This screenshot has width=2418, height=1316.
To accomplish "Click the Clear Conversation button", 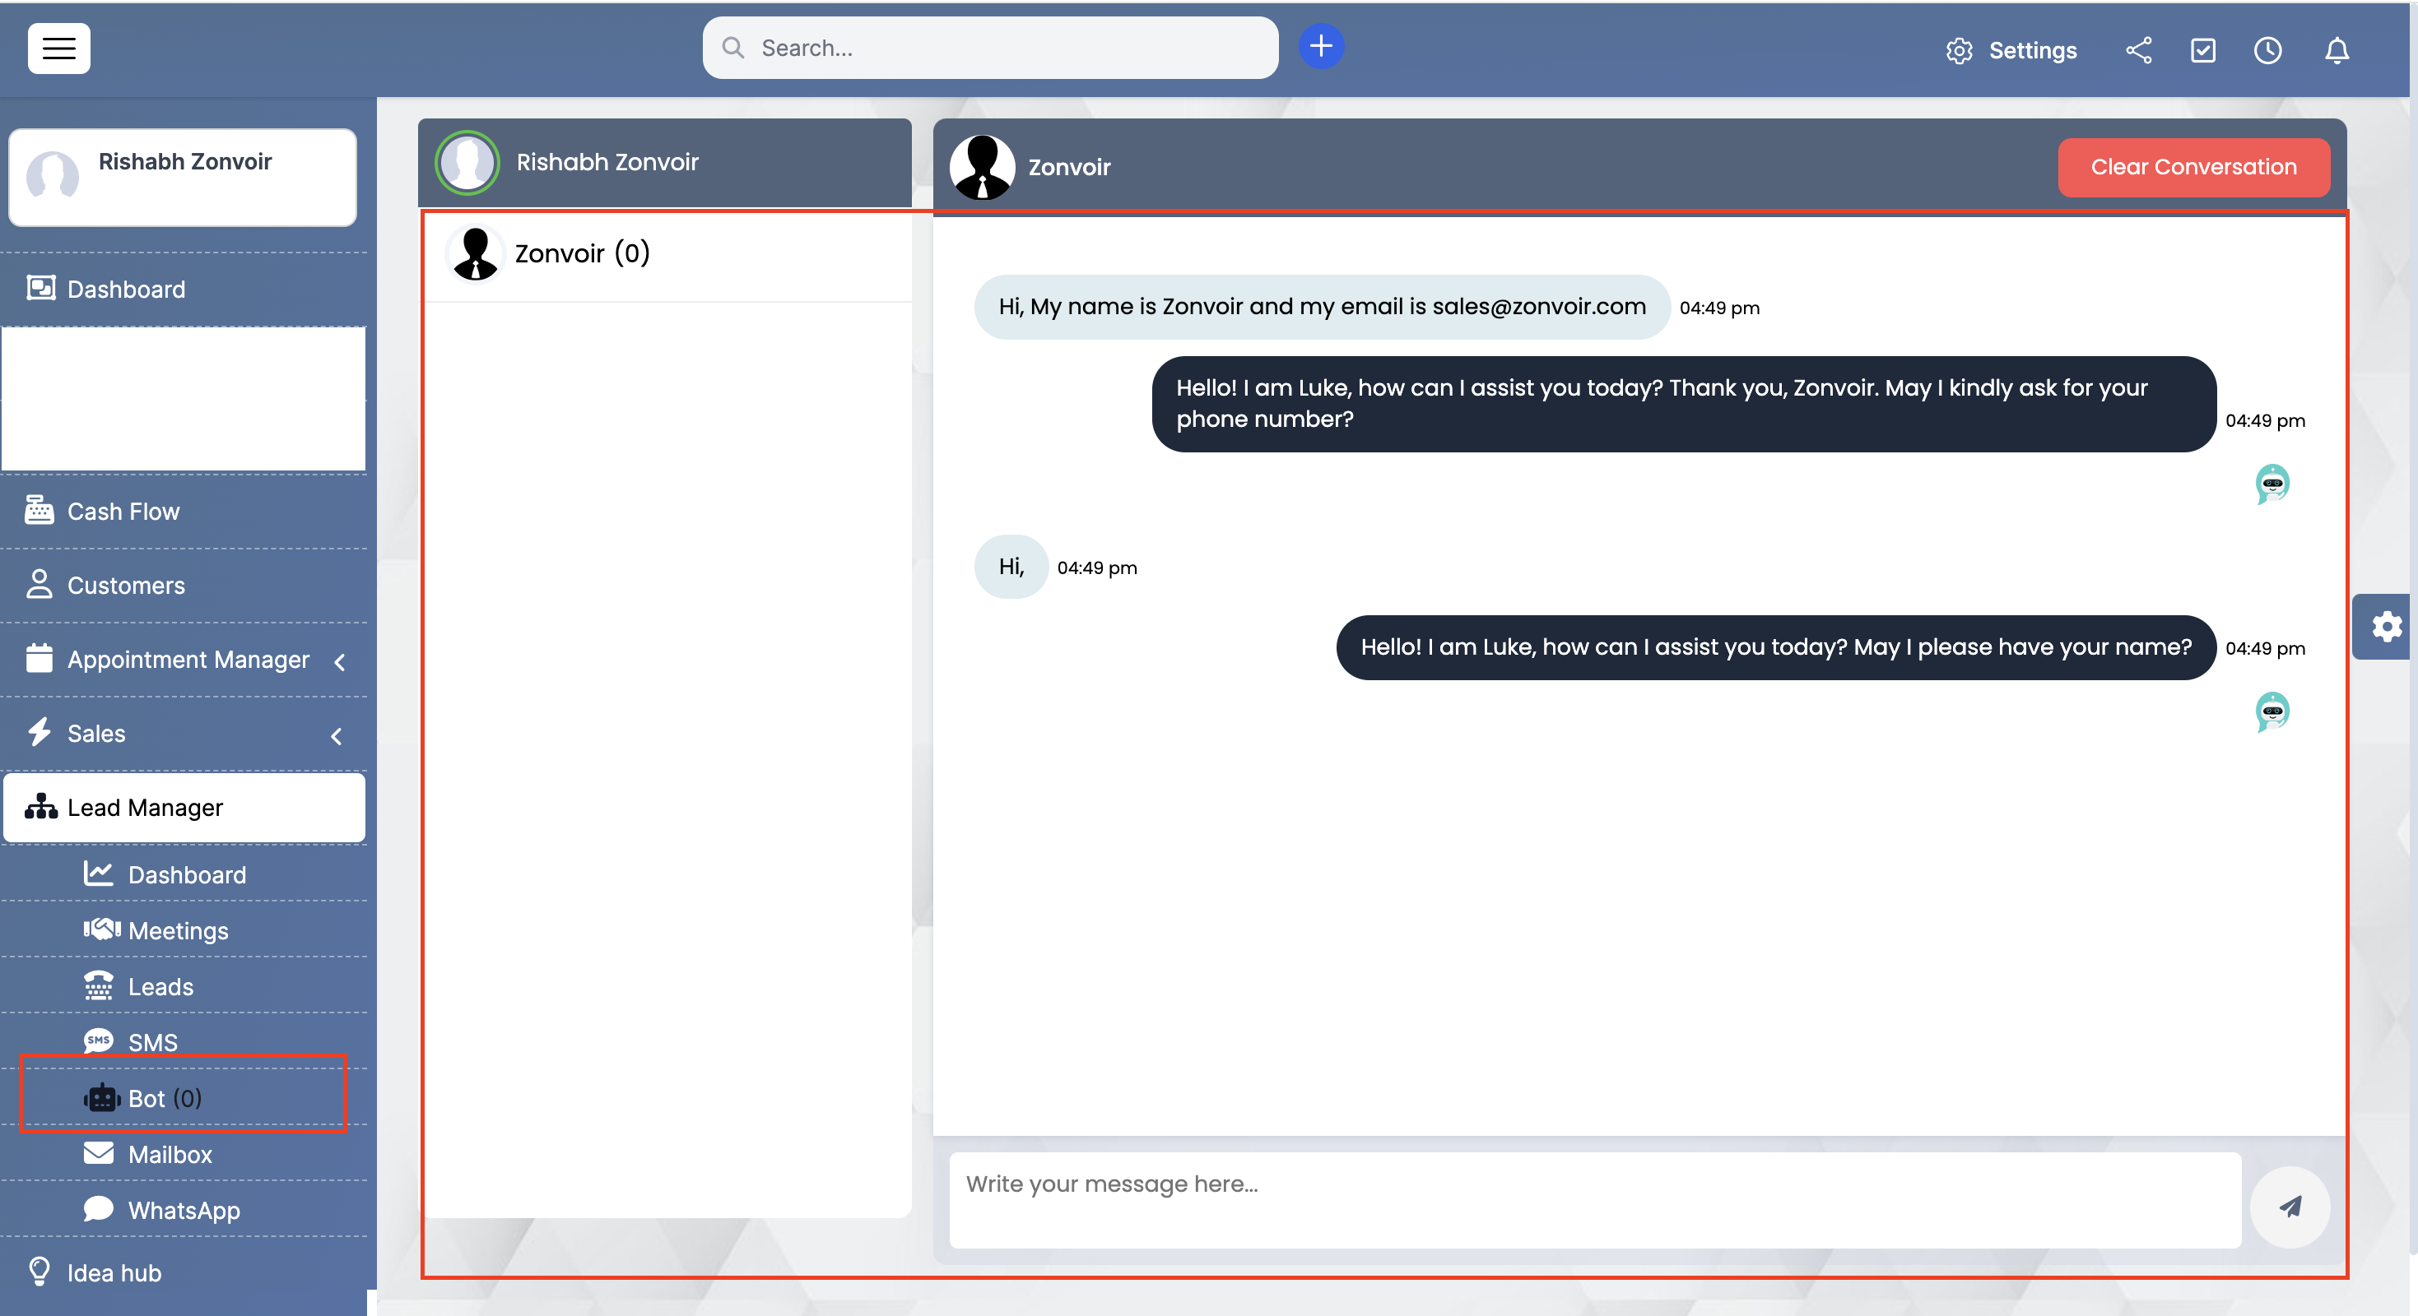I will (2193, 167).
